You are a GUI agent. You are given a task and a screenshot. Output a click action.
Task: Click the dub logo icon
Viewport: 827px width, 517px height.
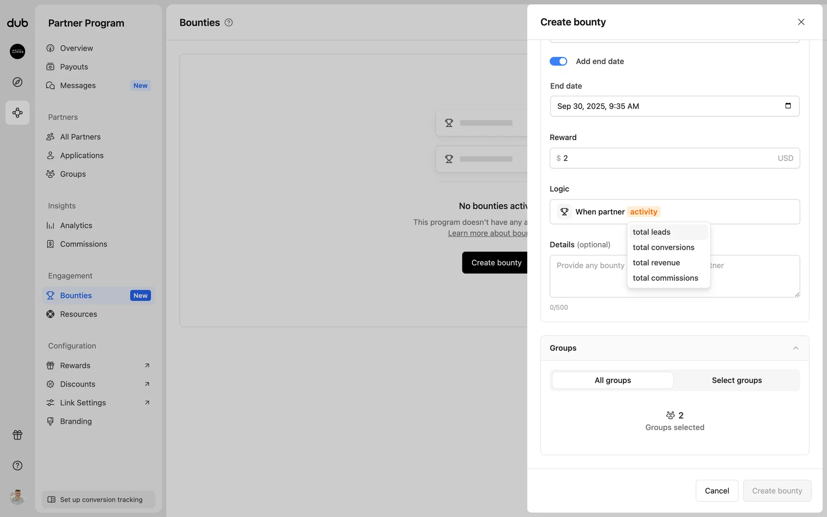tap(17, 23)
